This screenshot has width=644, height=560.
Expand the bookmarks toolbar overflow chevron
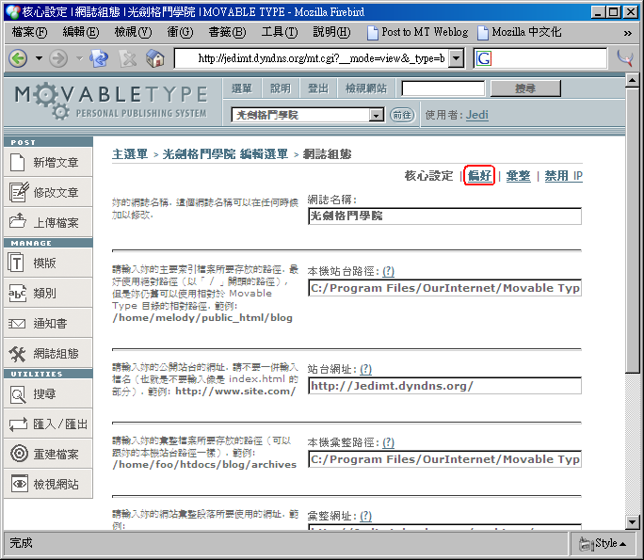(x=628, y=33)
